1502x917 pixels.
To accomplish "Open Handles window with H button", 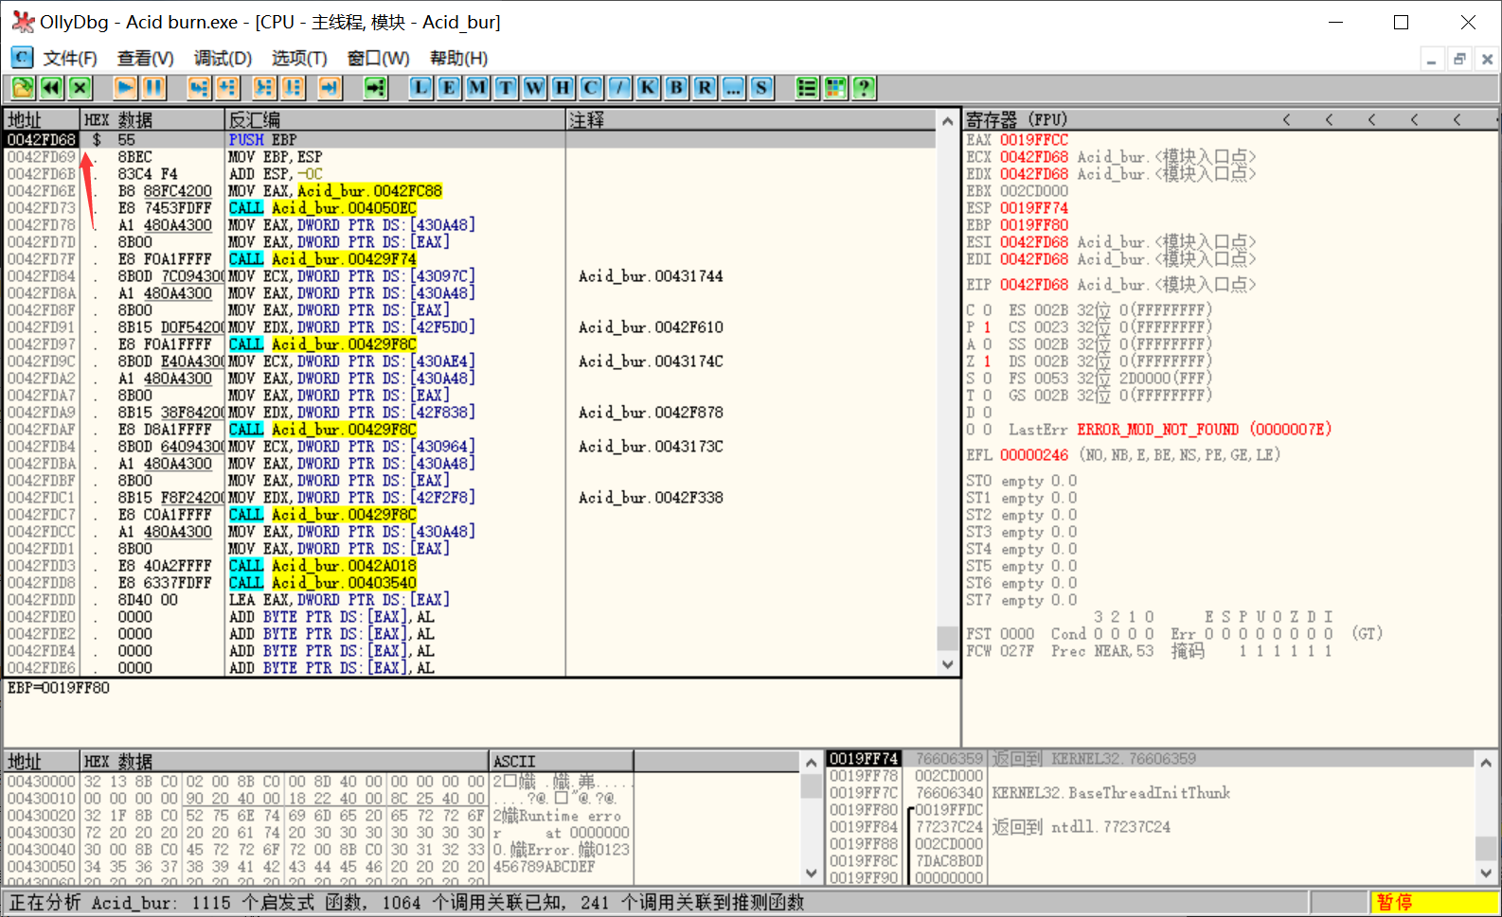I will pos(563,88).
